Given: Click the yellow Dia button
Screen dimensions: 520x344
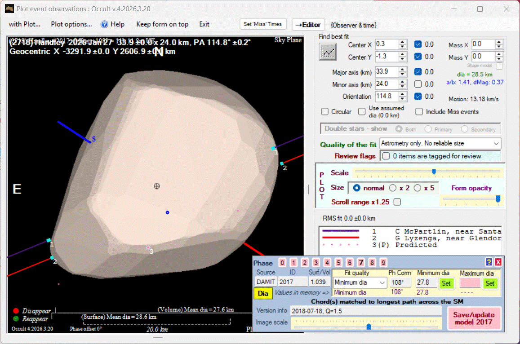Looking at the screenshot, I should (x=263, y=293).
